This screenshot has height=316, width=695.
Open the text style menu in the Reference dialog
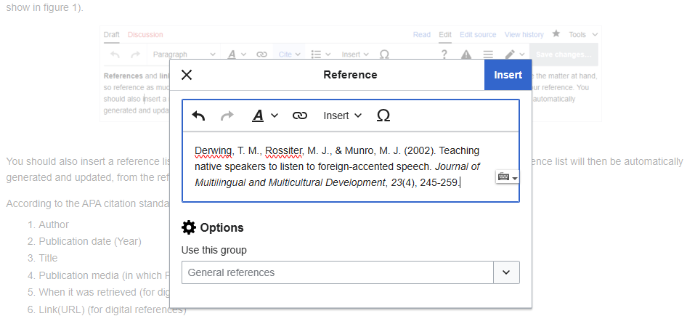tap(264, 116)
